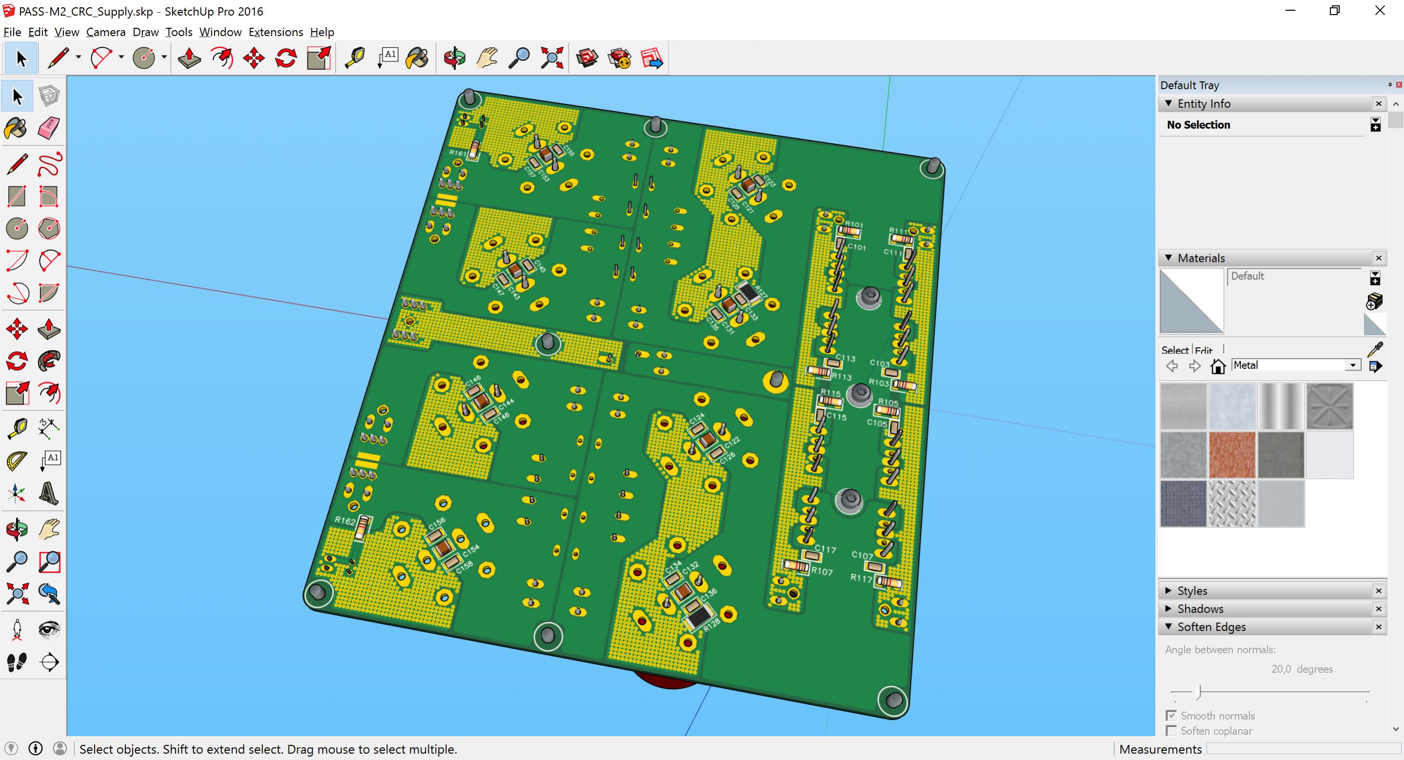The width and height of the screenshot is (1404, 760).
Task: Pick the material eyedropper sample tool
Action: click(1375, 349)
